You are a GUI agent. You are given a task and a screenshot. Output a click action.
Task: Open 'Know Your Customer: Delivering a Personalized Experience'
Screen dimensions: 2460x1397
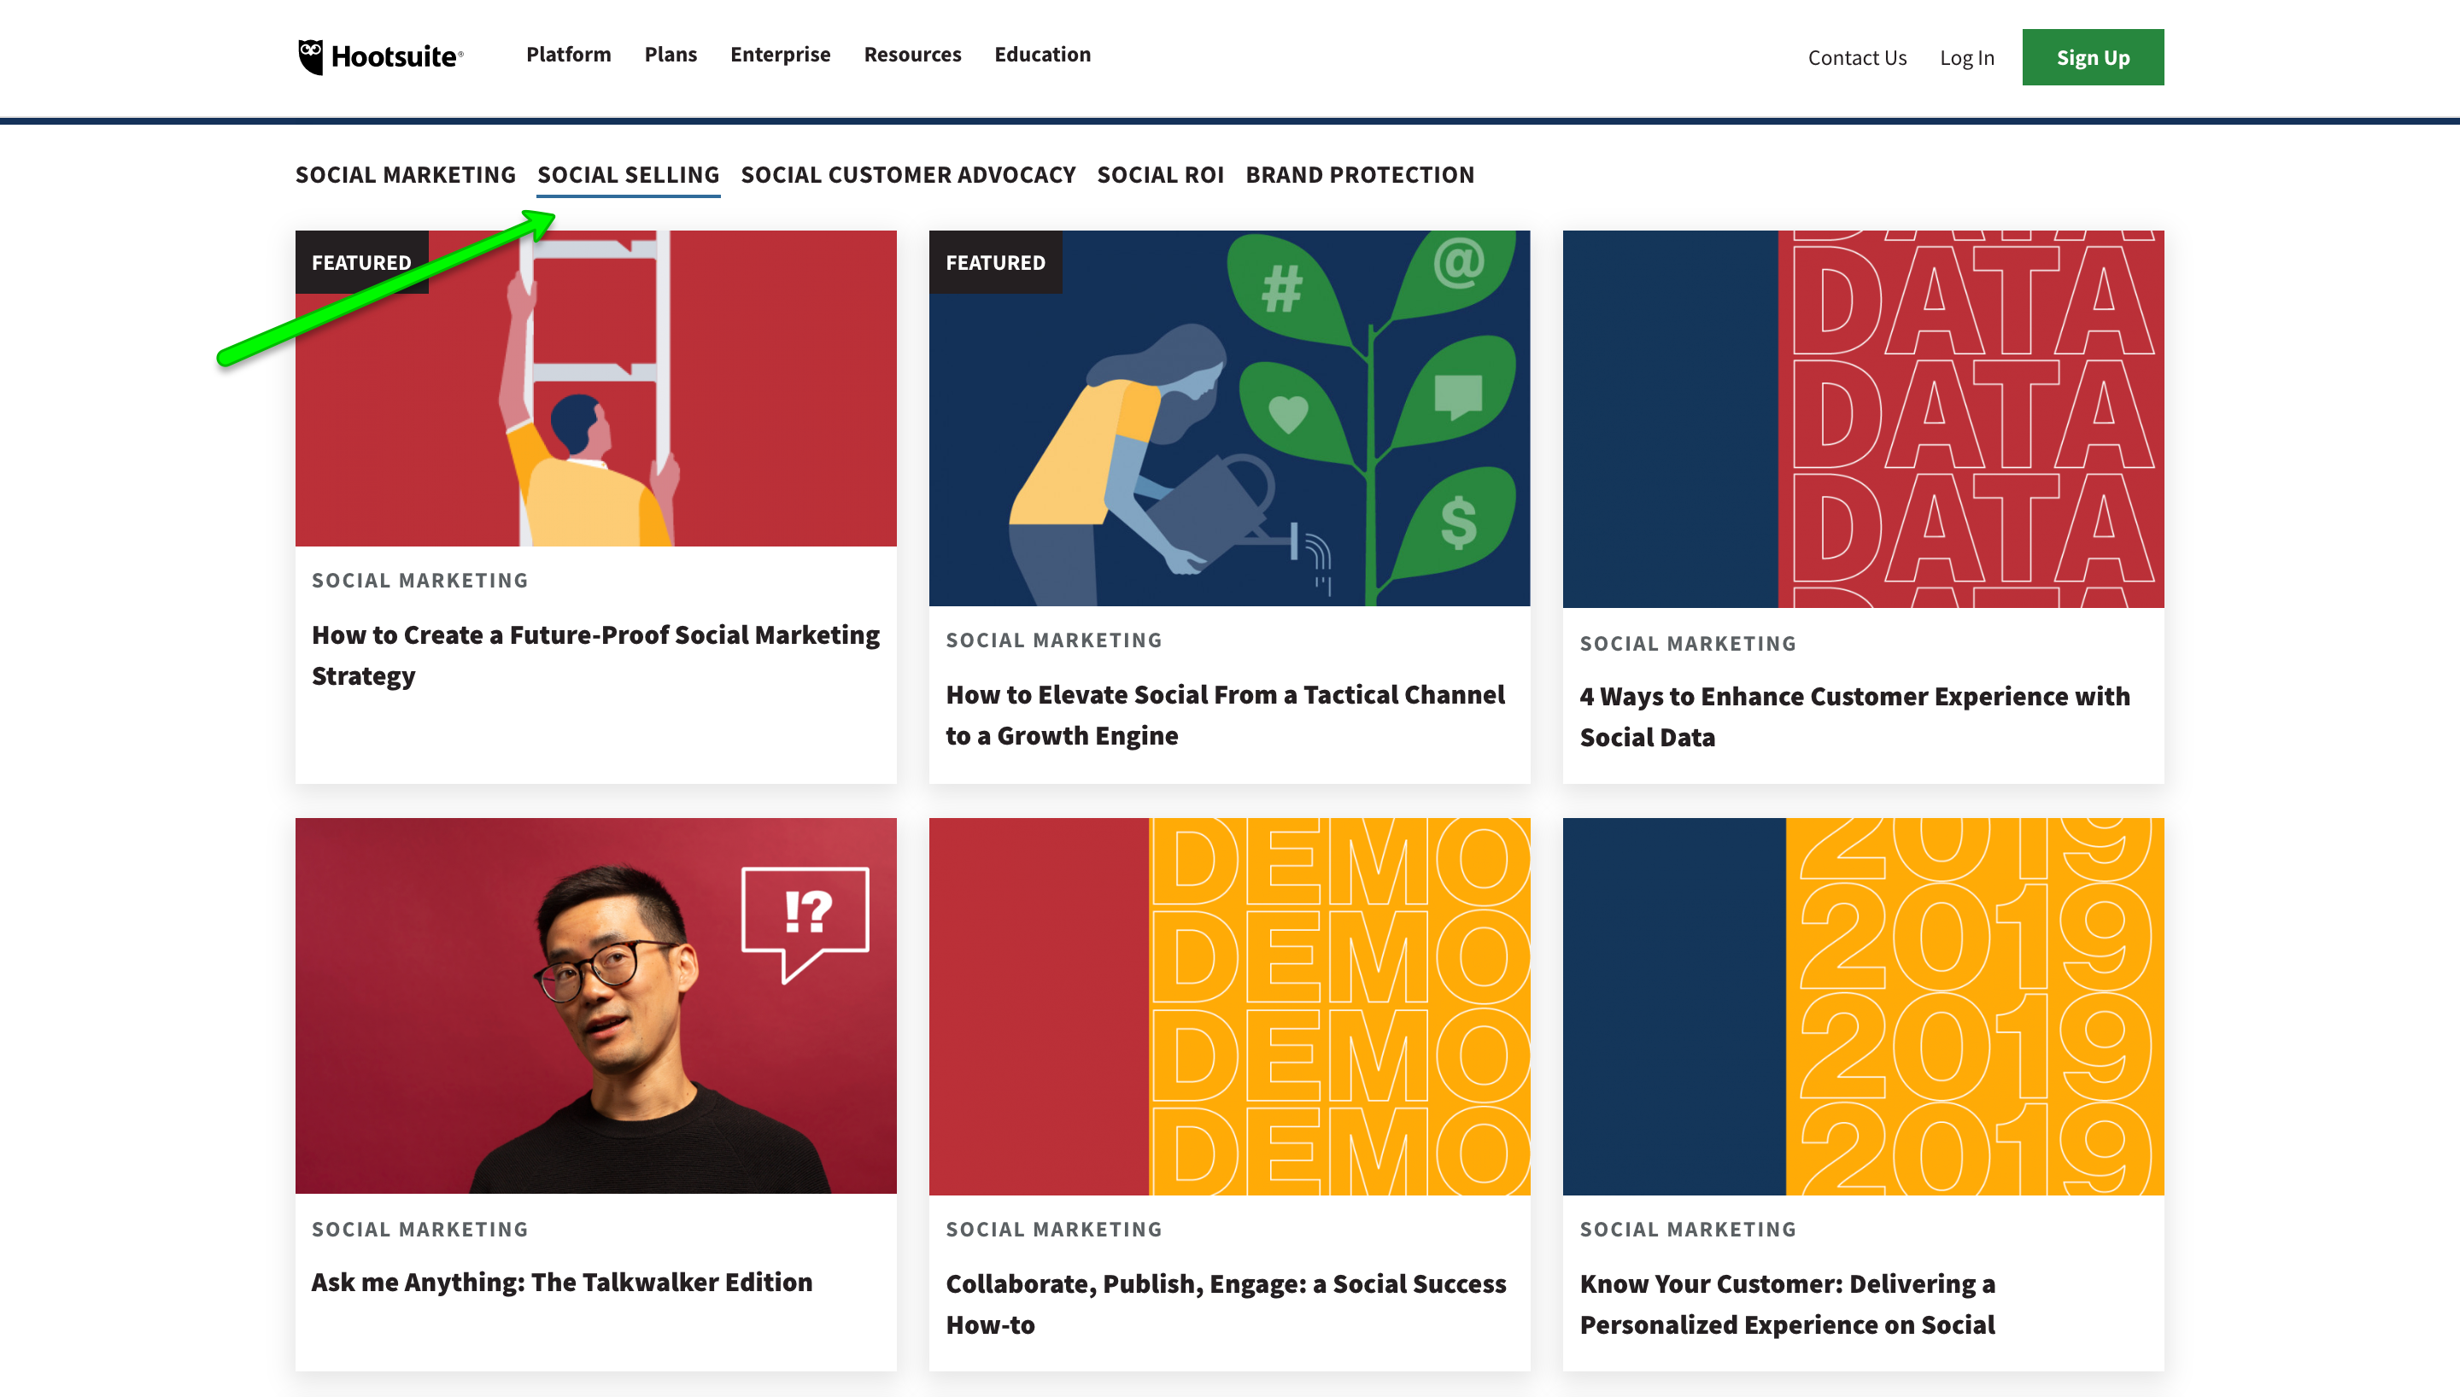pyautogui.click(x=1788, y=1304)
